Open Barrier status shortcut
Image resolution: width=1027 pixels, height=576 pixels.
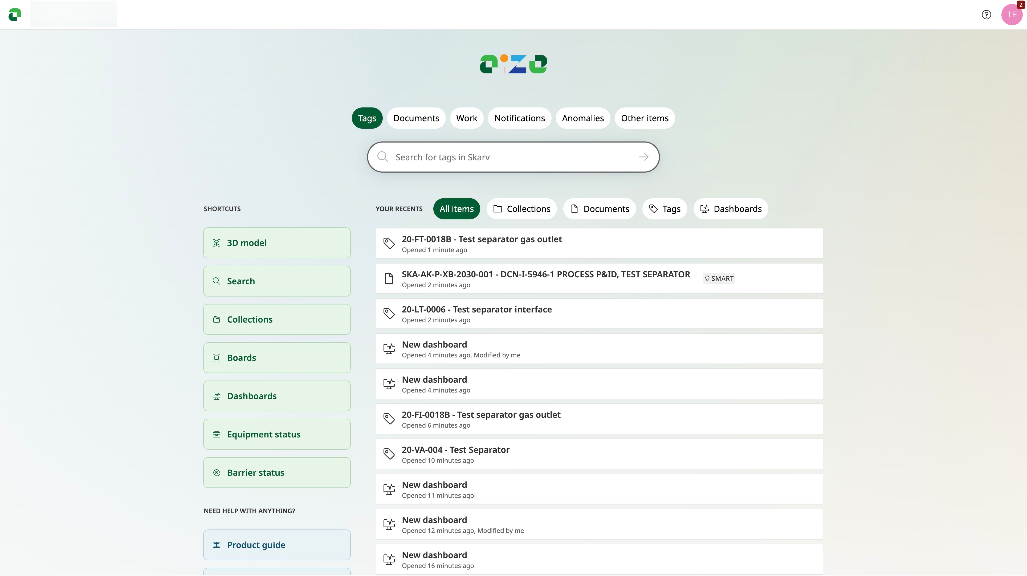[x=277, y=473]
